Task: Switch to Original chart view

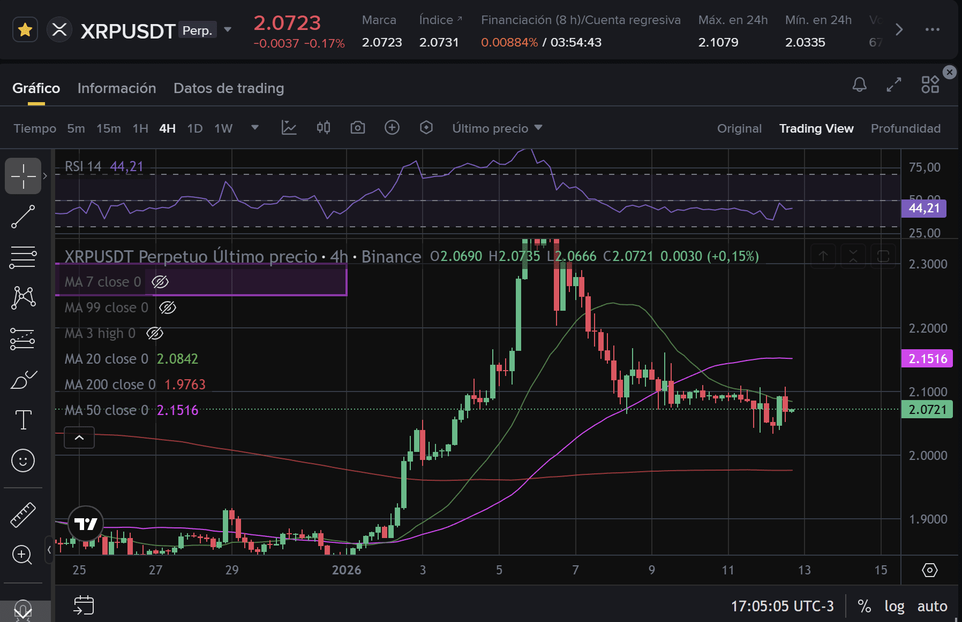Action: click(739, 128)
